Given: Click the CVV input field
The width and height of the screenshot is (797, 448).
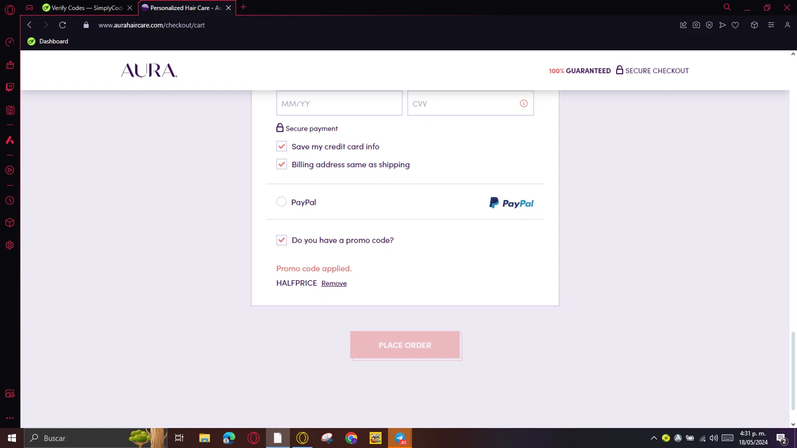Looking at the screenshot, I should click(470, 104).
